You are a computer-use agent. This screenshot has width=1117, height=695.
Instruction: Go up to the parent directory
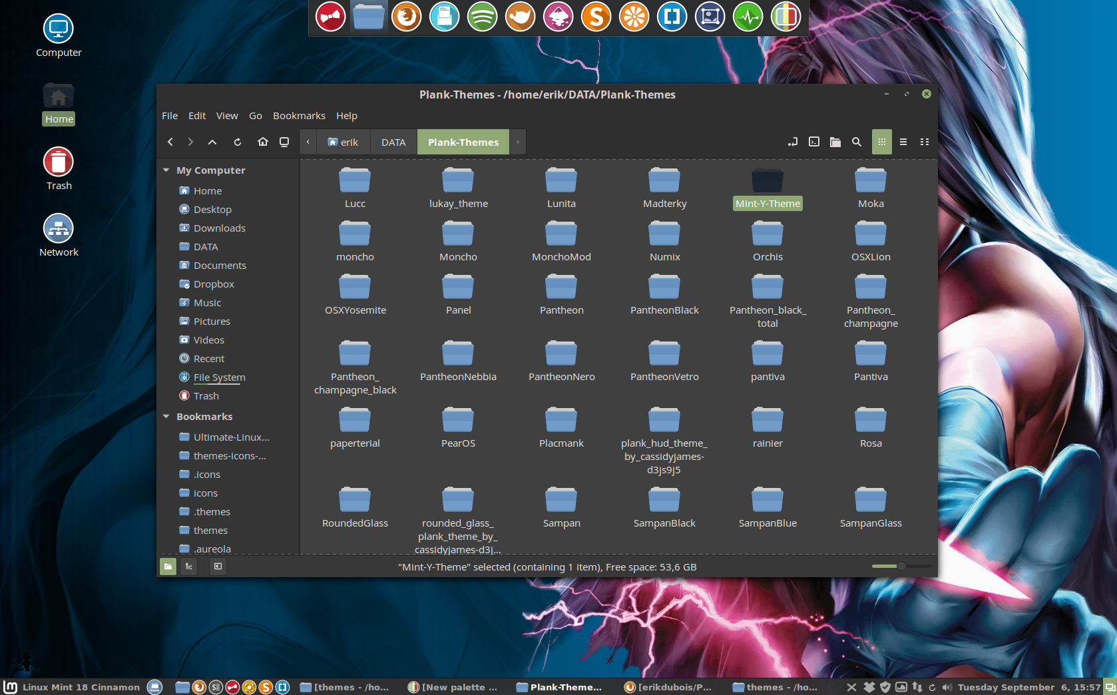[x=212, y=142]
